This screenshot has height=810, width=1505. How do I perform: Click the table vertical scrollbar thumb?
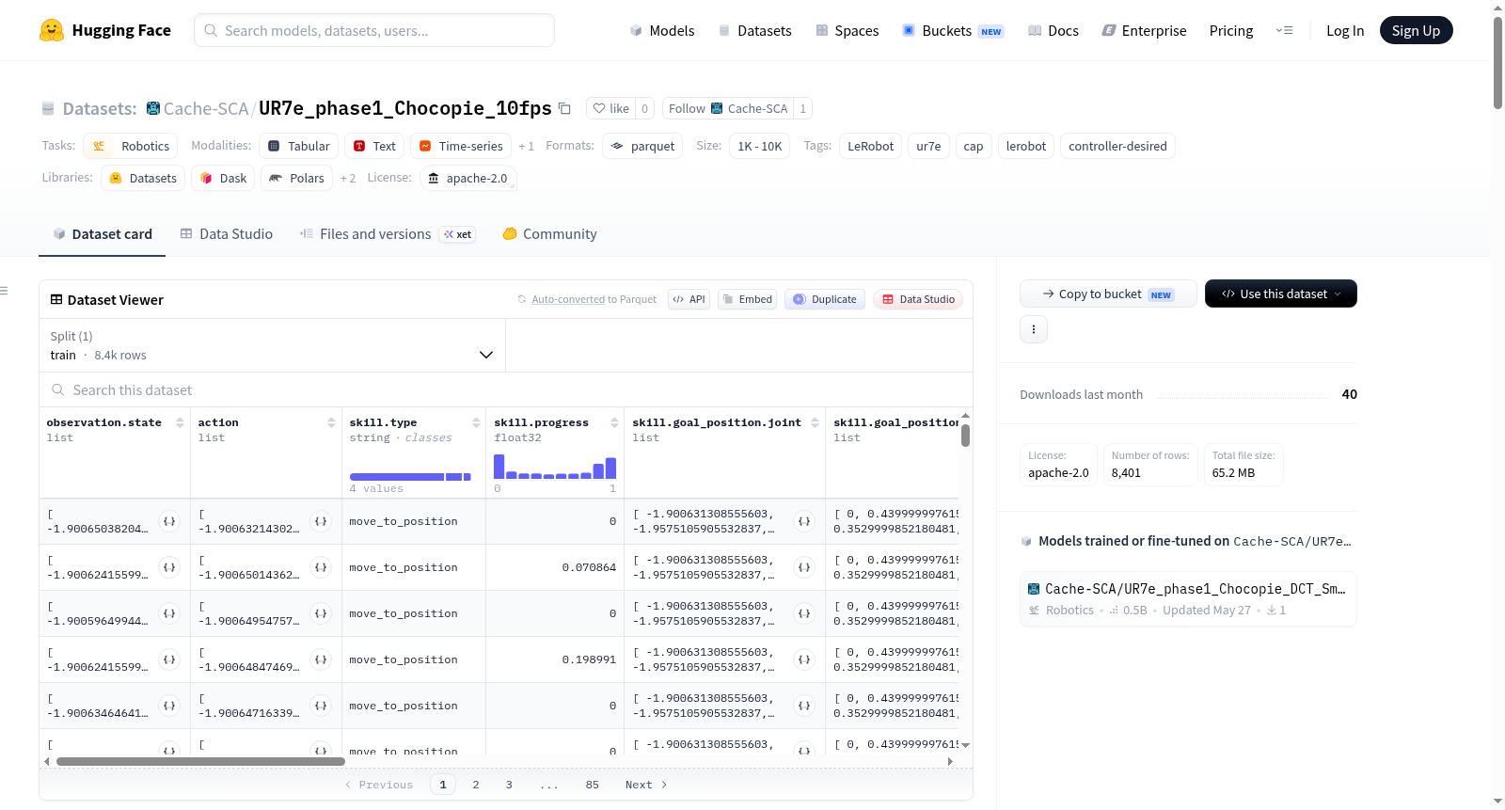point(965,436)
